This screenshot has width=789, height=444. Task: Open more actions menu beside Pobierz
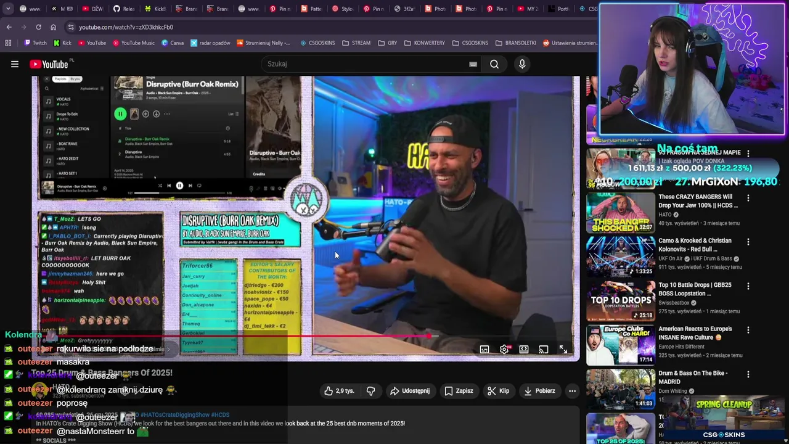click(x=572, y=391)
